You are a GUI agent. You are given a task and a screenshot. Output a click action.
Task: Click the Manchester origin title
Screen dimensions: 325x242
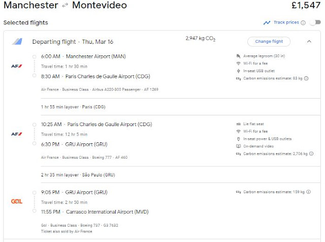click(x=31, y=5)
